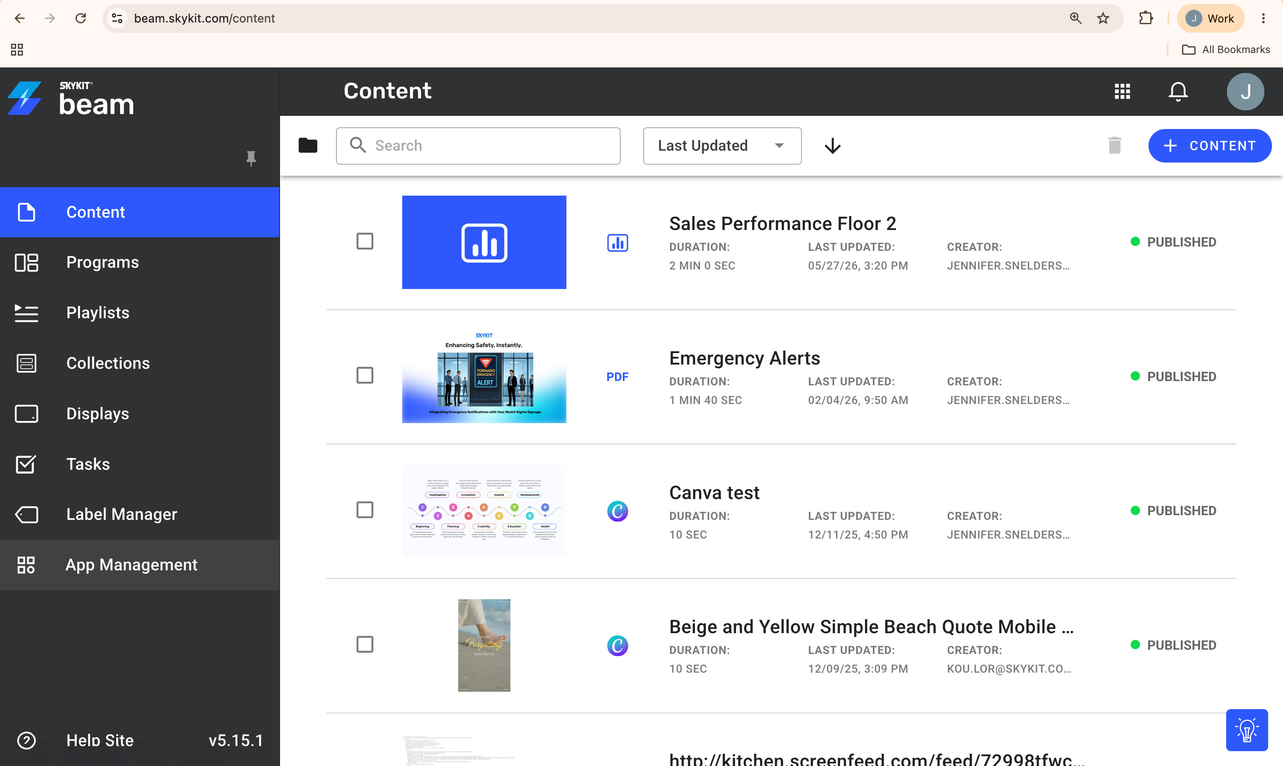Screen dimensions: 1283x766
Task: Click the browser back arrow
Action: click(x=20, y=19)
